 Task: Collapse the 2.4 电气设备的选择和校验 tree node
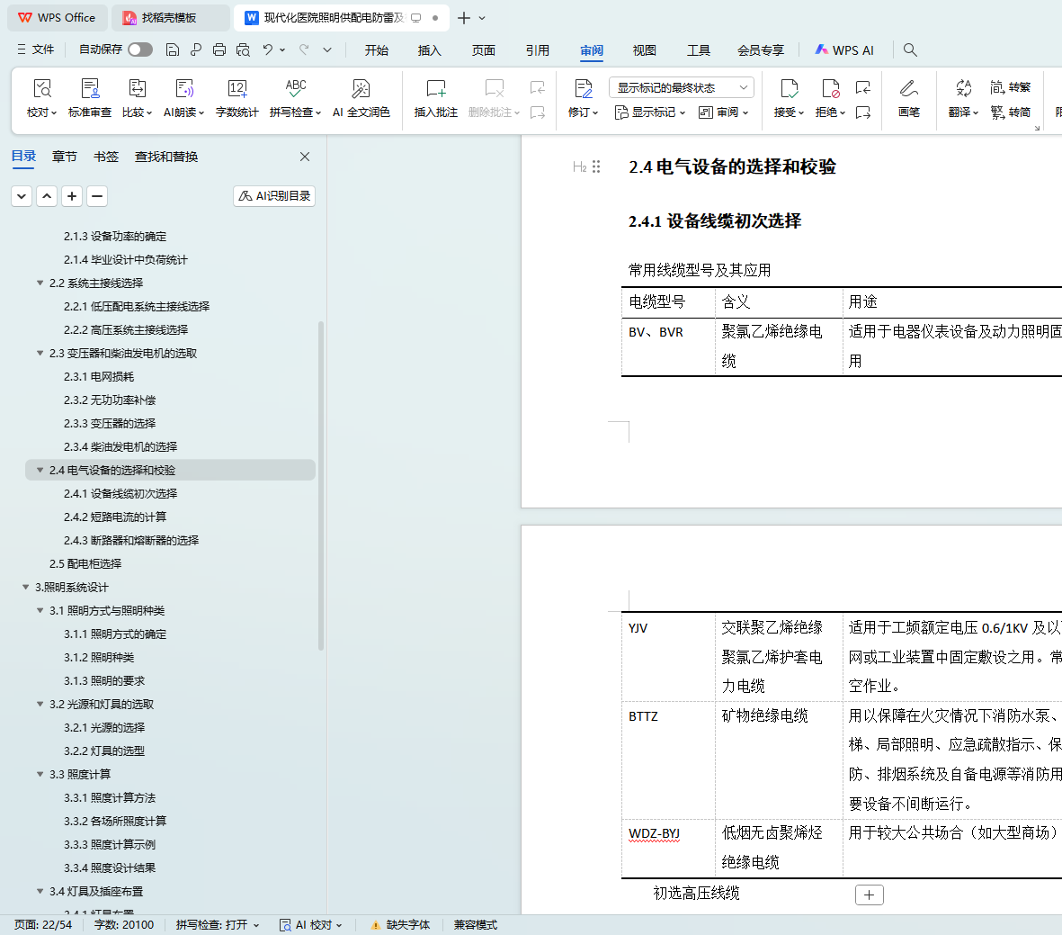coord(40,470)
